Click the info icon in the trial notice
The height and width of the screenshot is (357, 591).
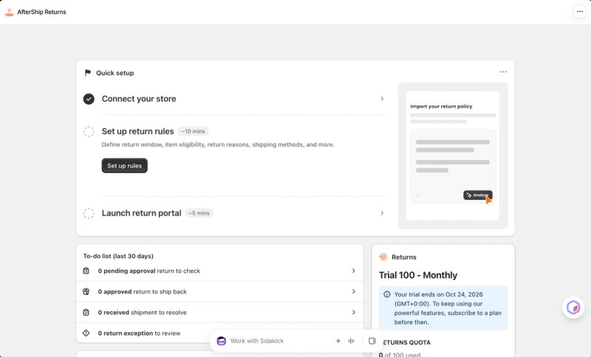(x=386, y=294)
